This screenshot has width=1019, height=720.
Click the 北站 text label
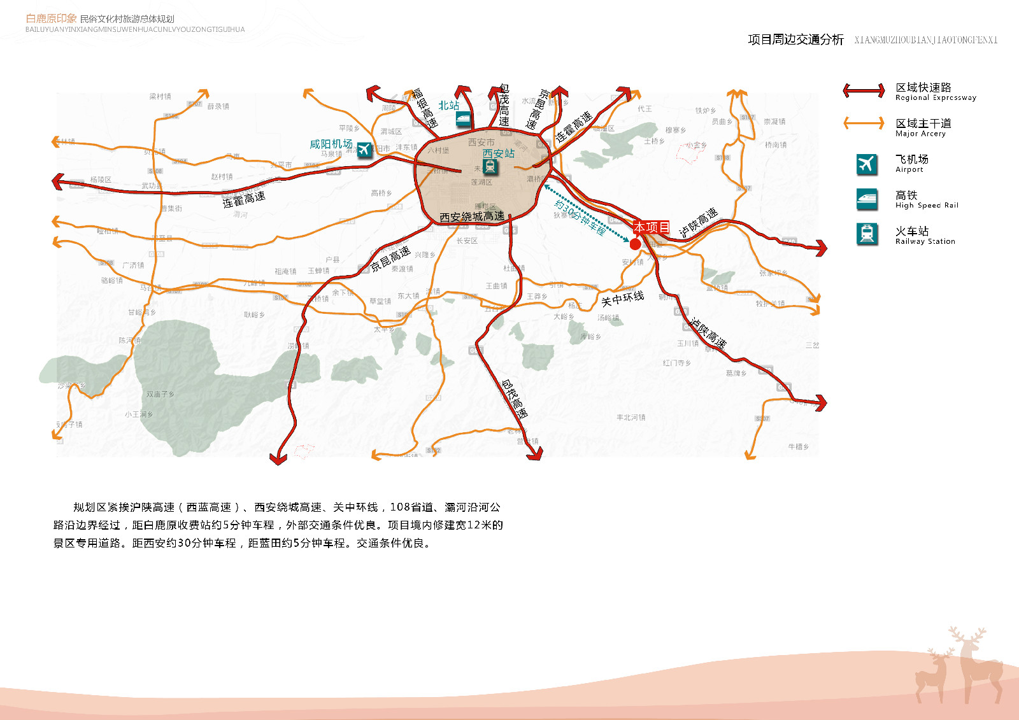click(x=448, y=105)
